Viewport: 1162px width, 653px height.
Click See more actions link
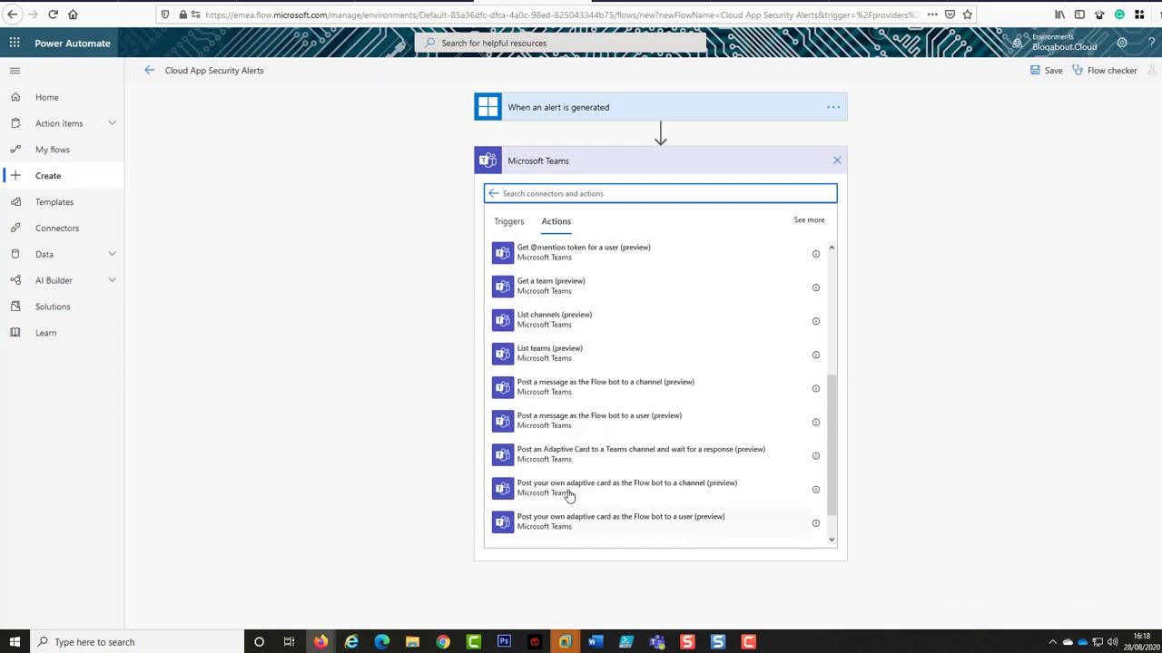coord(809,219)
